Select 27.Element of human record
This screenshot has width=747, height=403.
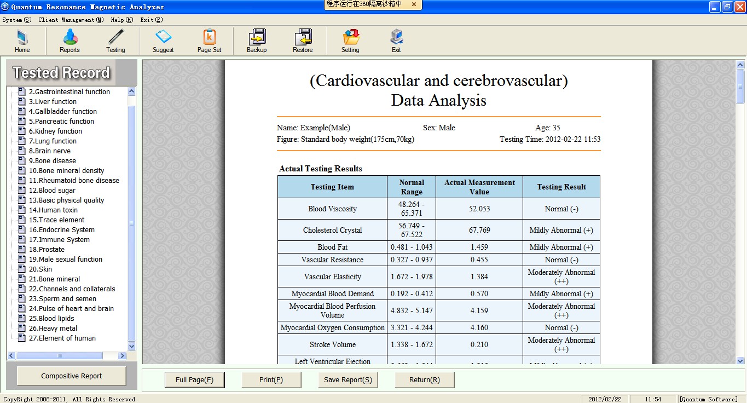coord(62,338)
